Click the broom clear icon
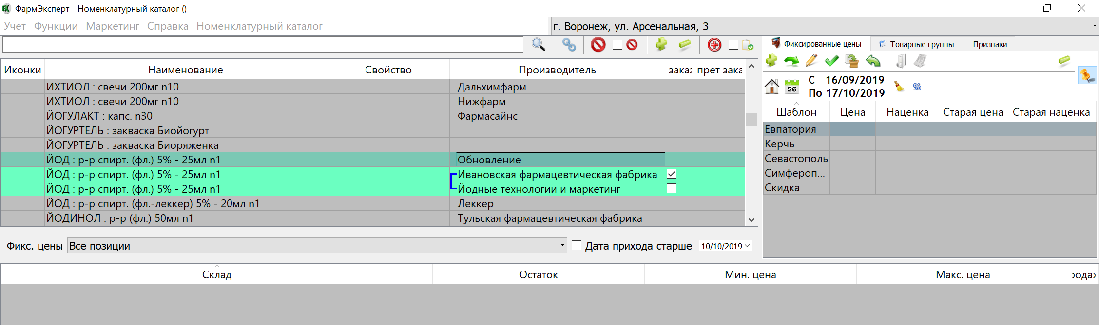 899,87
